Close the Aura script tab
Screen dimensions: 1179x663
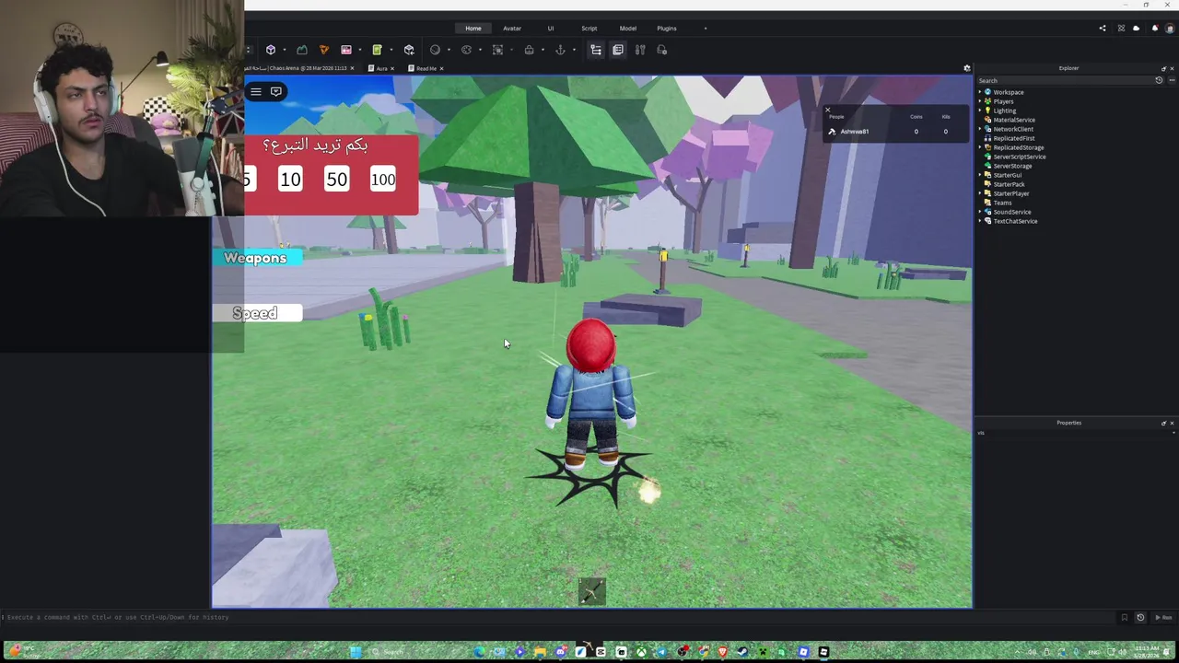tap(392, 68)
